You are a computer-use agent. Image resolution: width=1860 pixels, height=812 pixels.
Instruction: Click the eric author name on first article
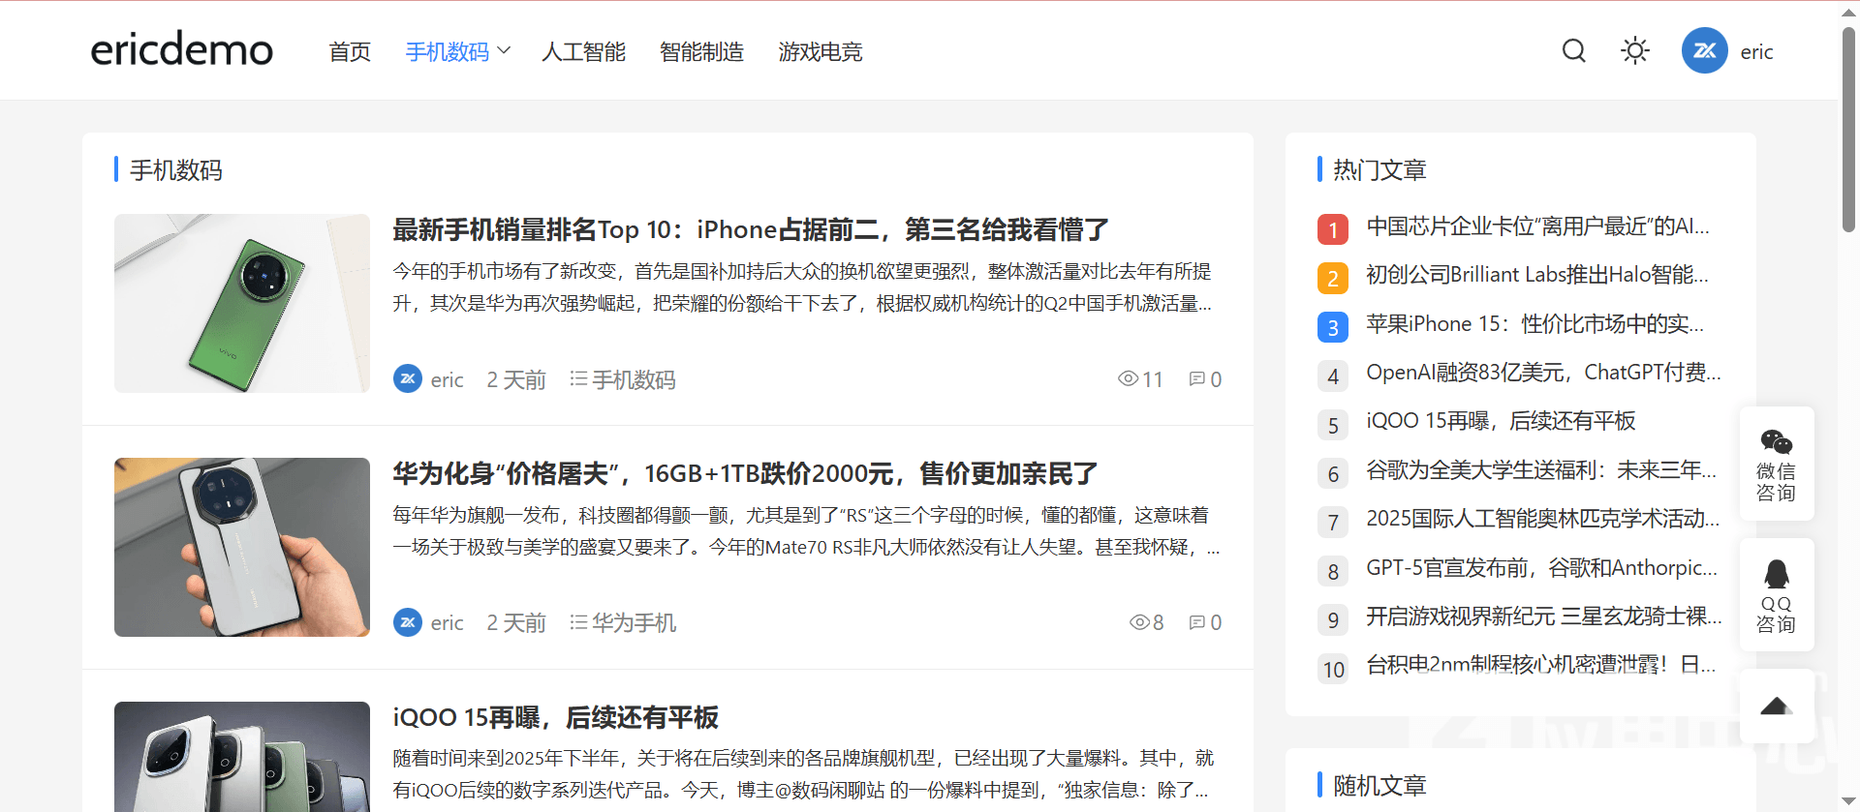447,379
